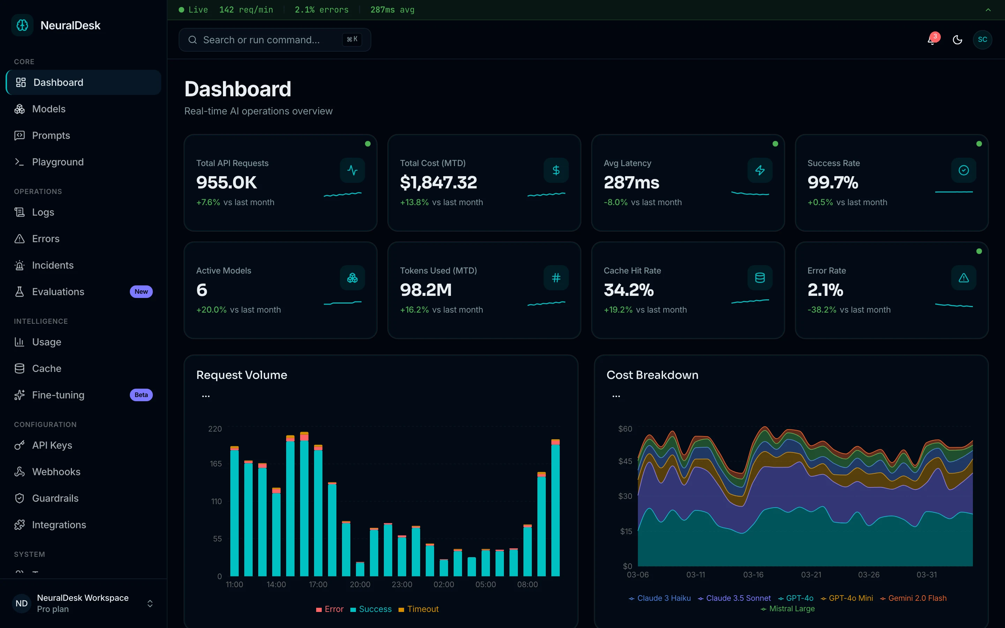Click the Evaluations flask icon
The width and height of the screenshot is (1005, 628).
20,292
